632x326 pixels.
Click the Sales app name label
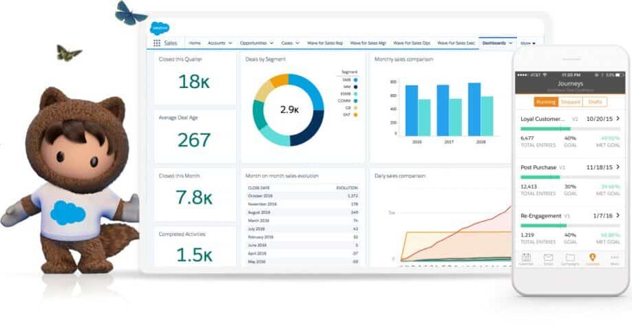tap(171, 43)
